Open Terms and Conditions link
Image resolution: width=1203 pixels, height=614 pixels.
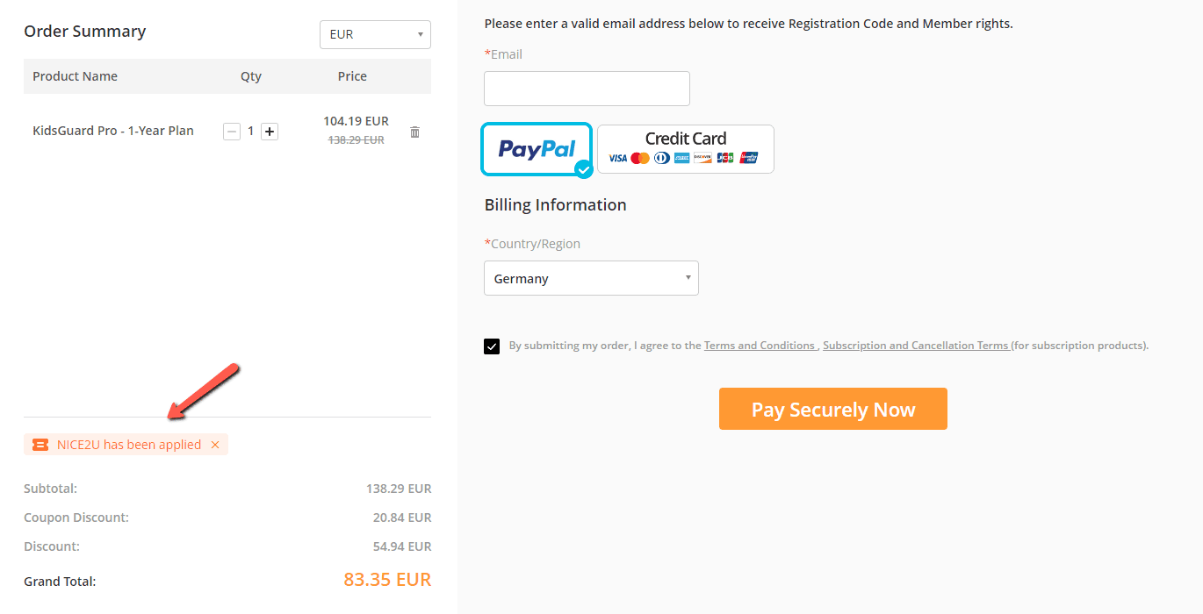[x=760, y=346]
